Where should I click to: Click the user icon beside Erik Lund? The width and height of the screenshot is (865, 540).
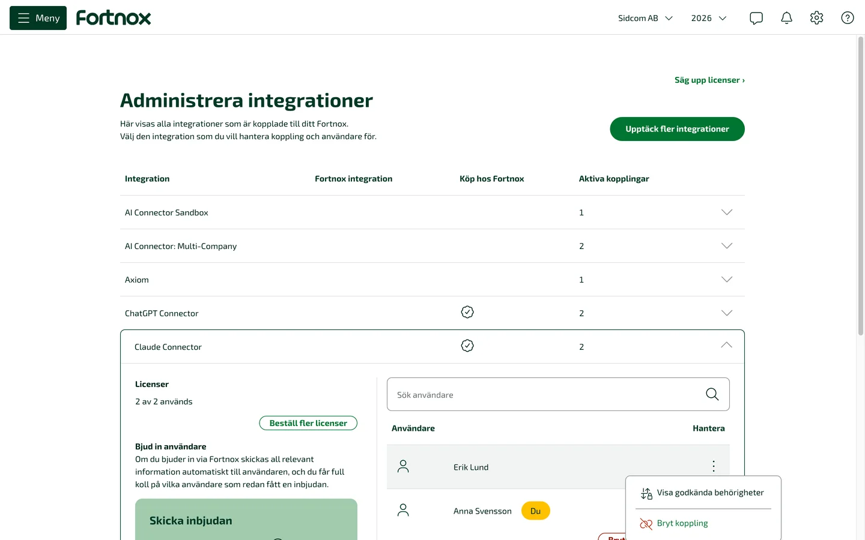point(403,466)
